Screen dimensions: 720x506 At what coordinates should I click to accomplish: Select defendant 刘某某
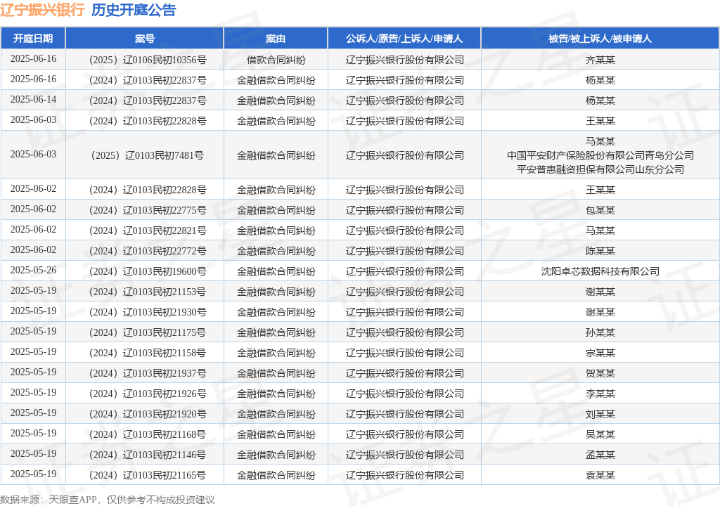(600, 414)
